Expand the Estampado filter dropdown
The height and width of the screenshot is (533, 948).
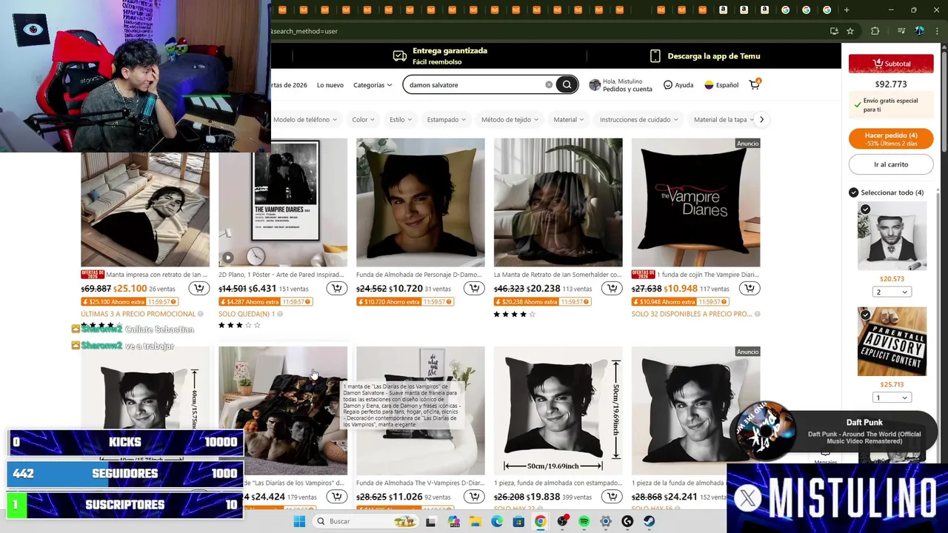[x=447, y=119]
